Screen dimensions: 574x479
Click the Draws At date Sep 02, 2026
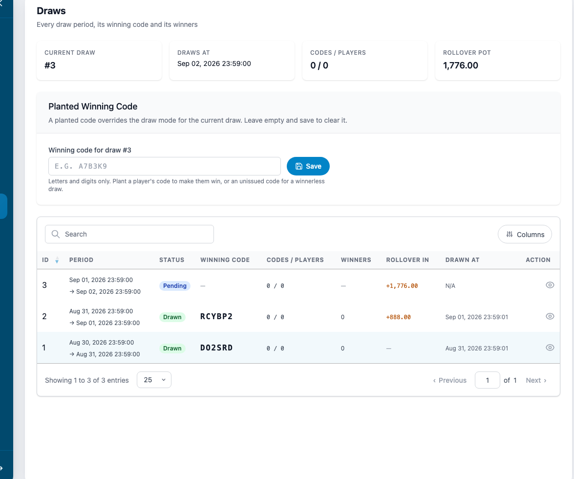214,64
